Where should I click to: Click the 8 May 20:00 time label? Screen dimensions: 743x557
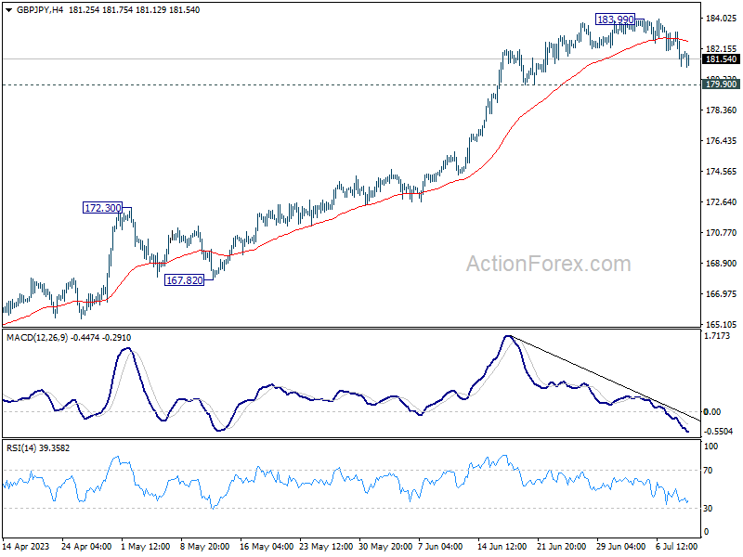click(204, 547)
